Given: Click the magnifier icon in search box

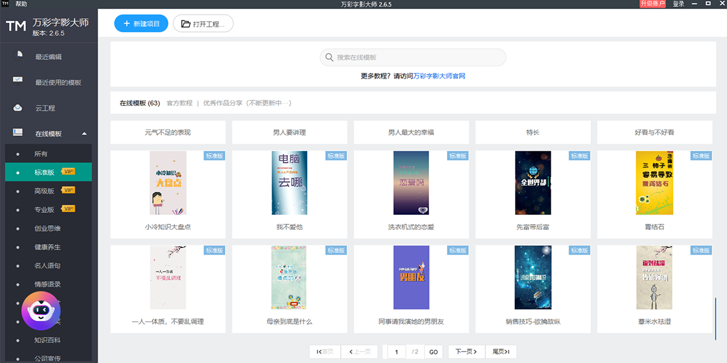Looking at the screenshot, I should (x=329, y=57).
